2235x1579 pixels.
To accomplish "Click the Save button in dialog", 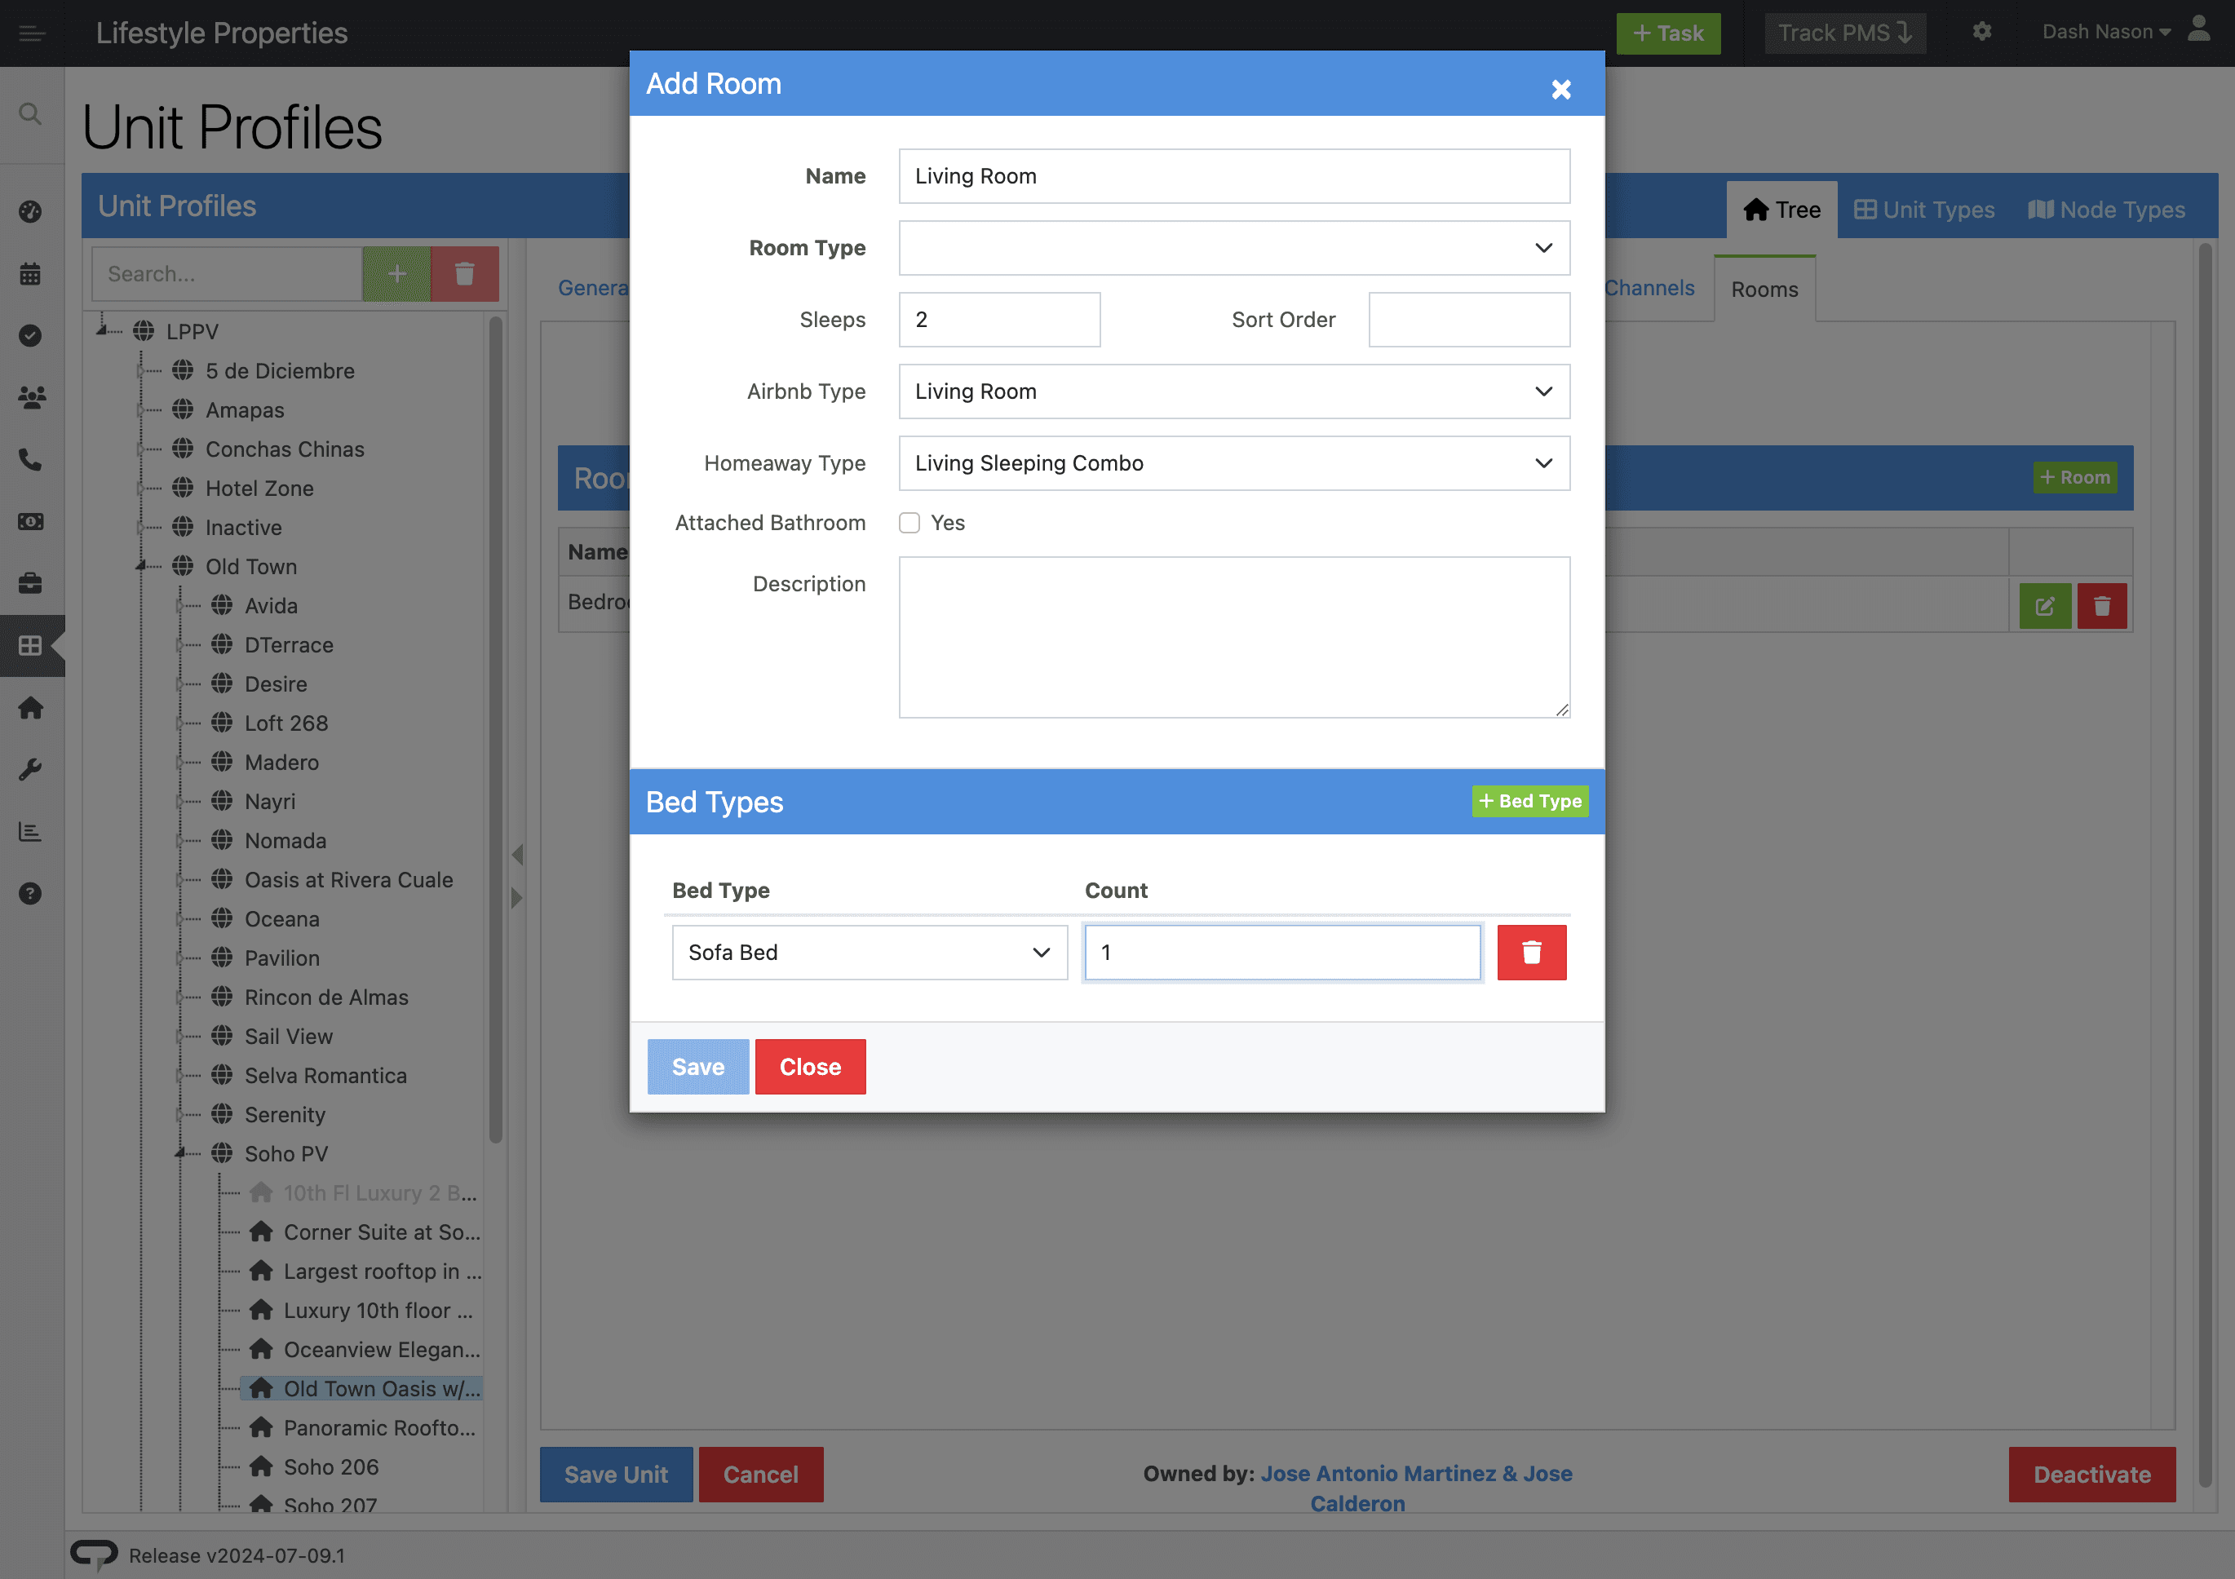I will click(698, 1066).
